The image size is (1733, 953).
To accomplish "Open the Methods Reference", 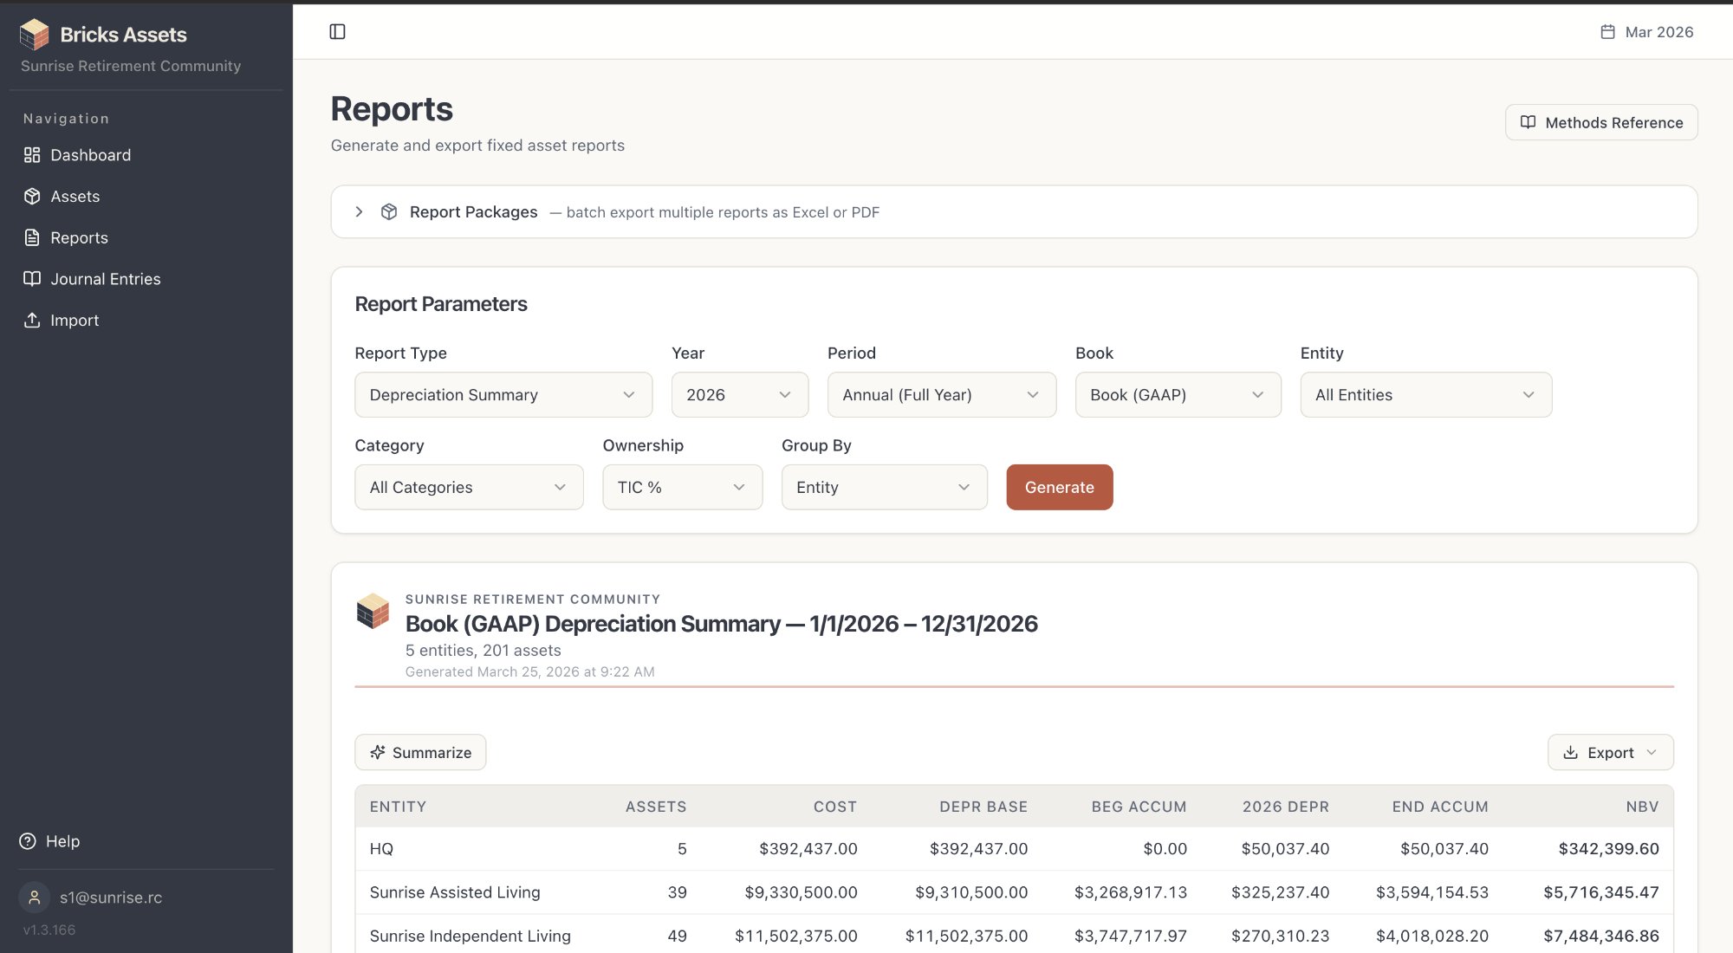I will click(1600, 122).
